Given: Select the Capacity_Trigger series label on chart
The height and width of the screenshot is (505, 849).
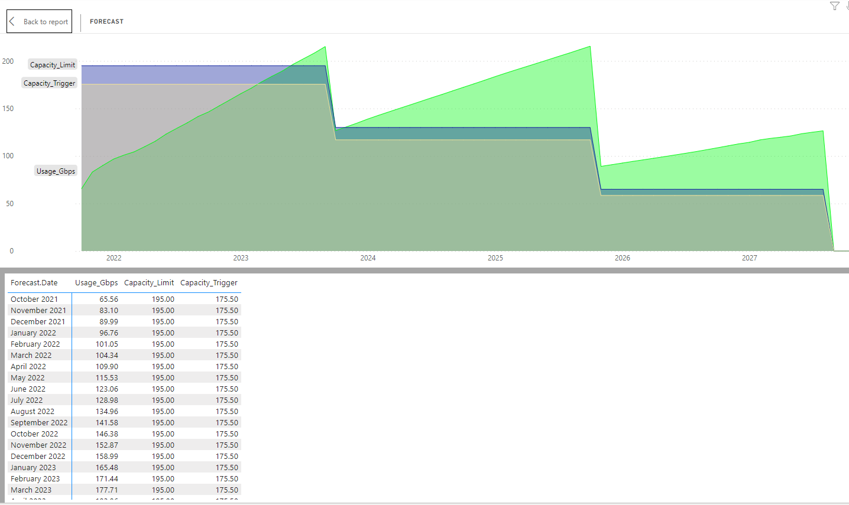Looking at the screenshot, I should click(50, 83).
